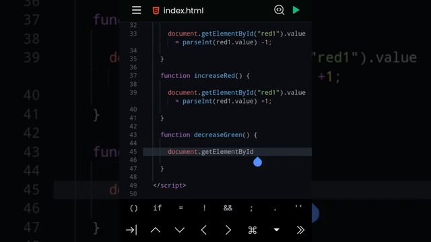
Task: Tap the command key icon
Action: [253, 230]
